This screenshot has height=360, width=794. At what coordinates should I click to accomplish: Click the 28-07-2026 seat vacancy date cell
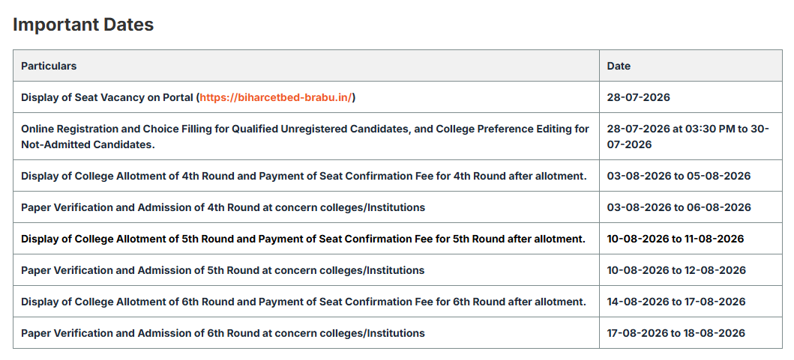691,97
